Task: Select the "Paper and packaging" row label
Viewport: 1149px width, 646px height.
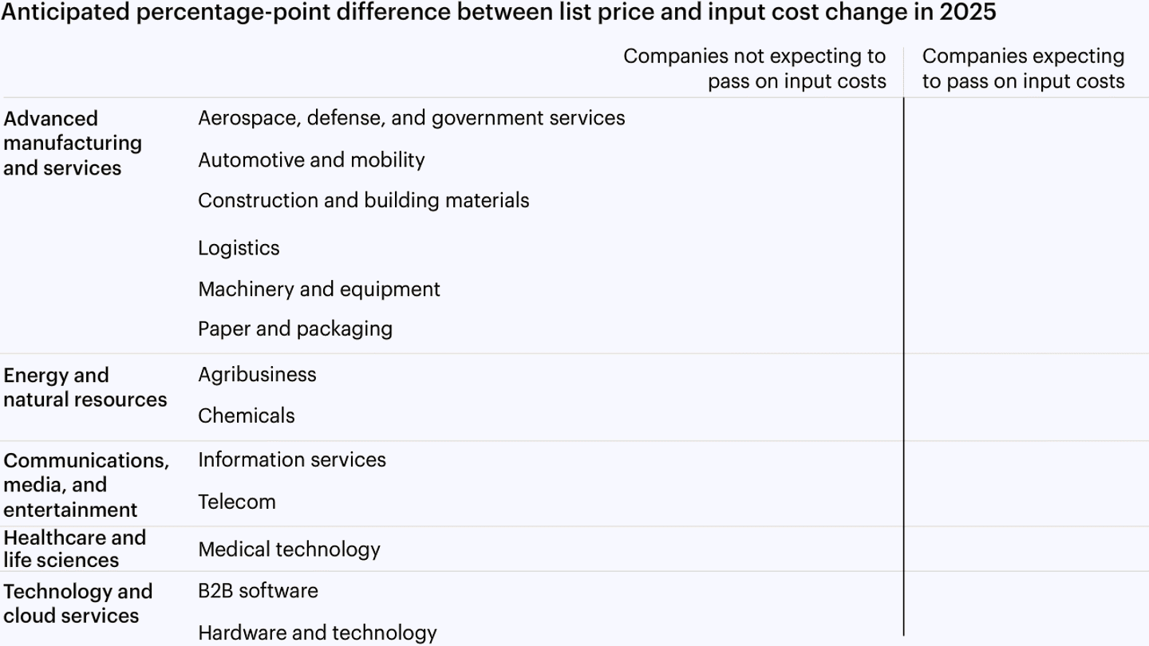Action: [294, 329]
